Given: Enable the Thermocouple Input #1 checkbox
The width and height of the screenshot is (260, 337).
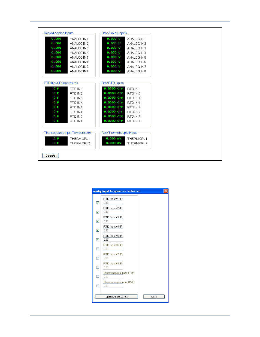Looking at the screenshot, I should 98,276.
